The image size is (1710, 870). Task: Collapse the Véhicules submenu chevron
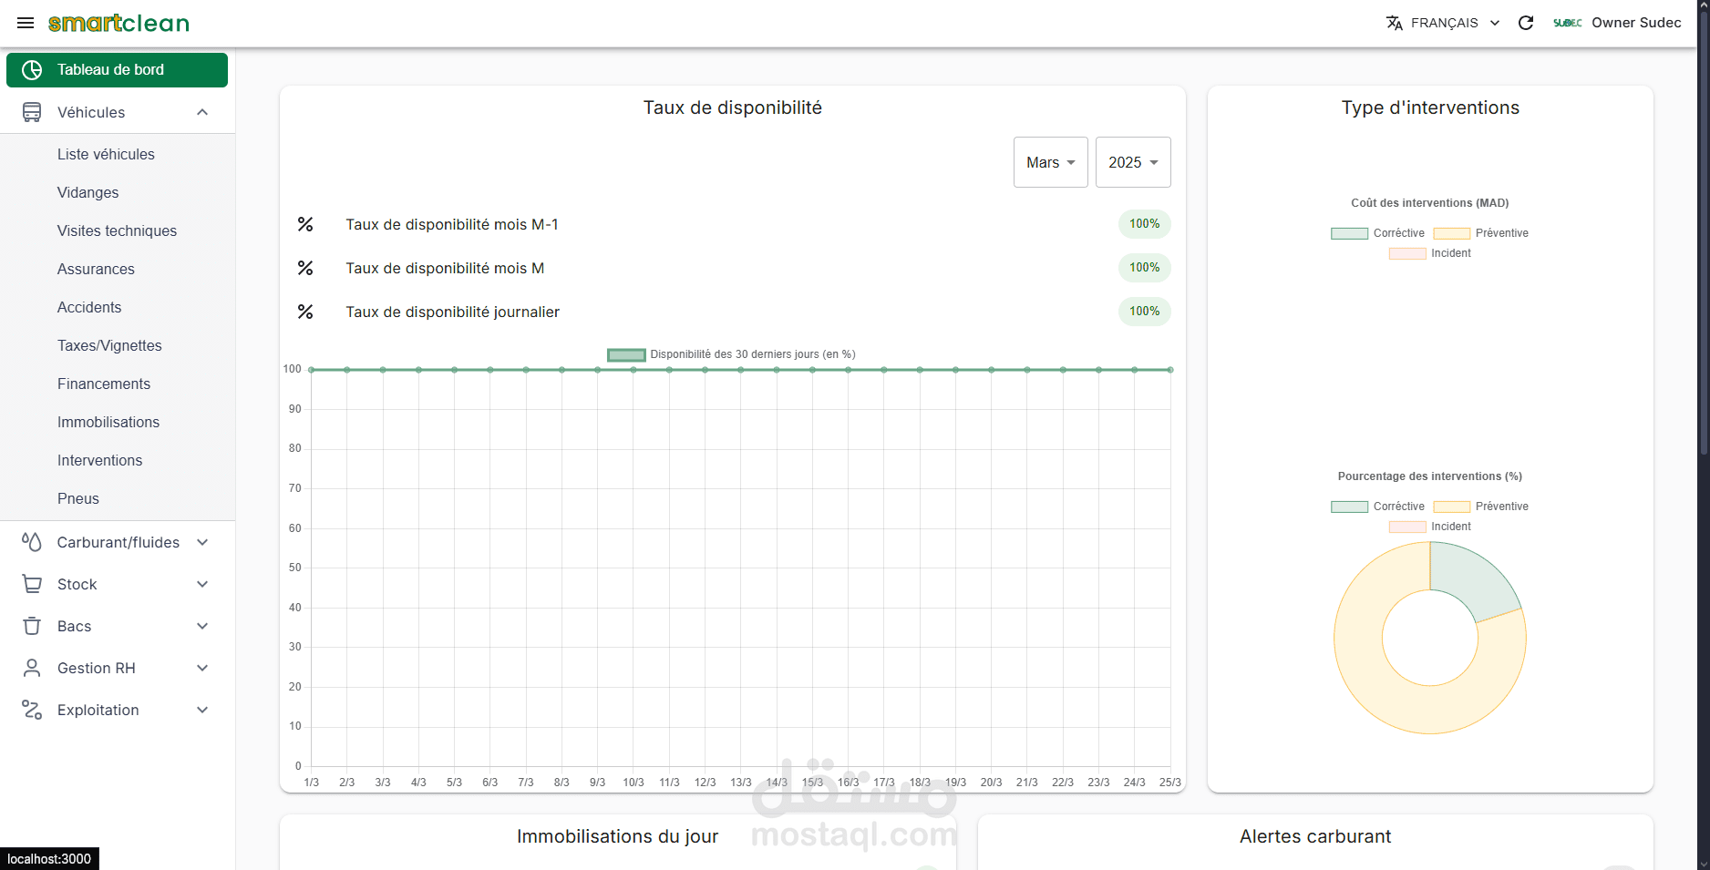click(x=202, y=112)
